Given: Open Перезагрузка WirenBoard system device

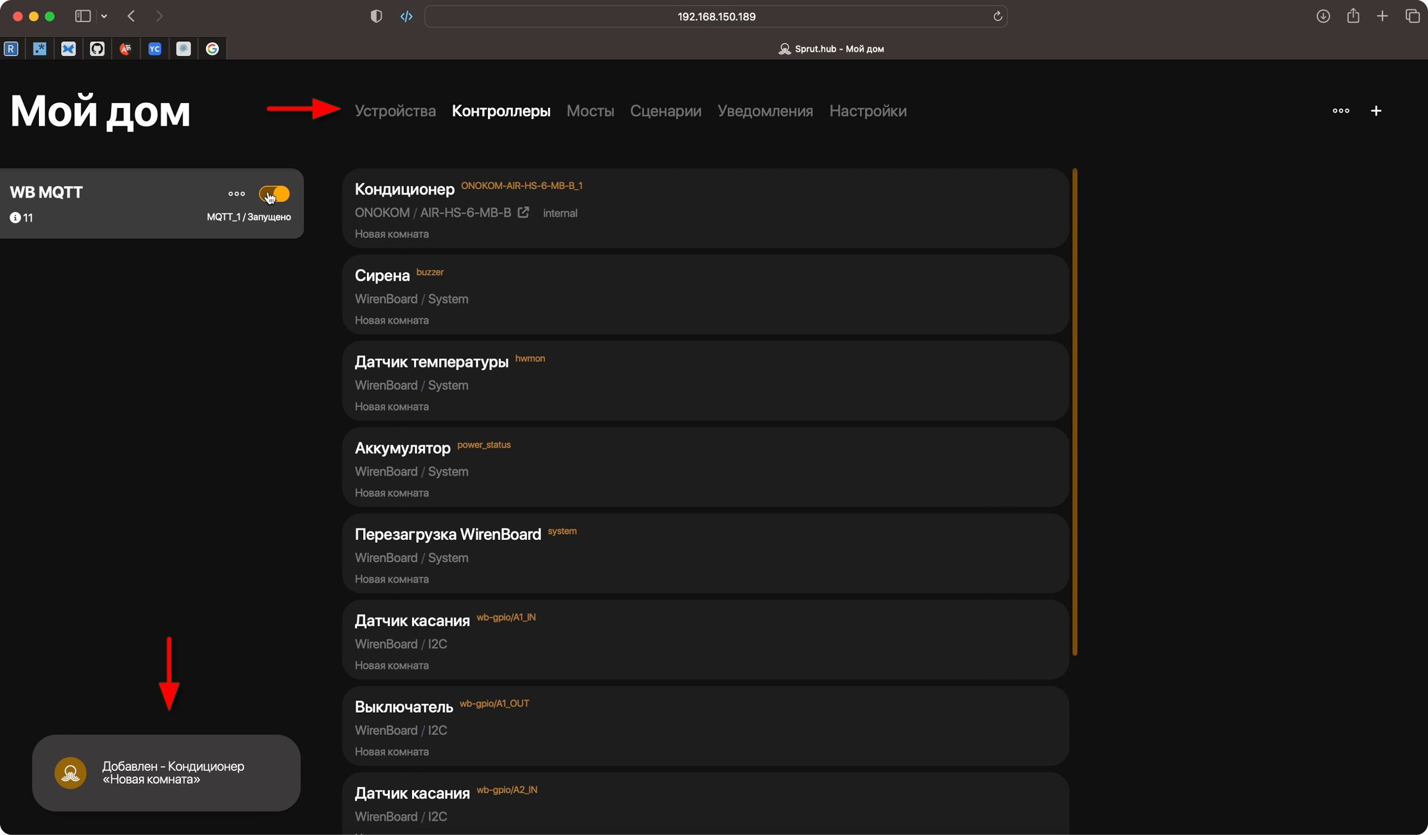Looking at the screenshot, I should click(x=705, y=553).
